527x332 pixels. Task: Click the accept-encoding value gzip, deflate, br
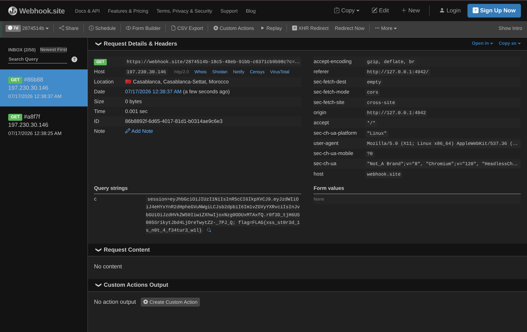(x=391, y=62)
